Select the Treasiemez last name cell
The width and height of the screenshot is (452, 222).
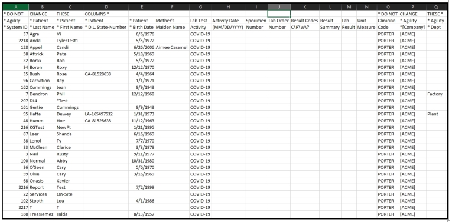pyautogui.click(x=42, y=214)
